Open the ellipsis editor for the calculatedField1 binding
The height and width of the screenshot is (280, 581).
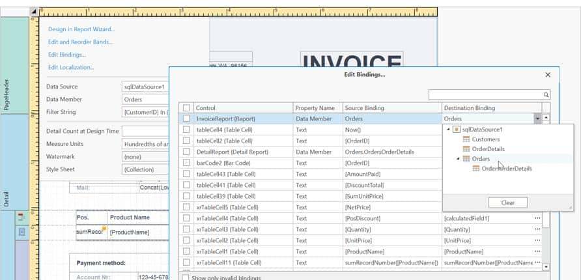click(x=537, y=218)
